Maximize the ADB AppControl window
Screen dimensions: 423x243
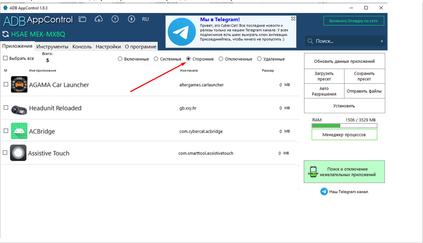pyautogui.click(x=366, y=8)
